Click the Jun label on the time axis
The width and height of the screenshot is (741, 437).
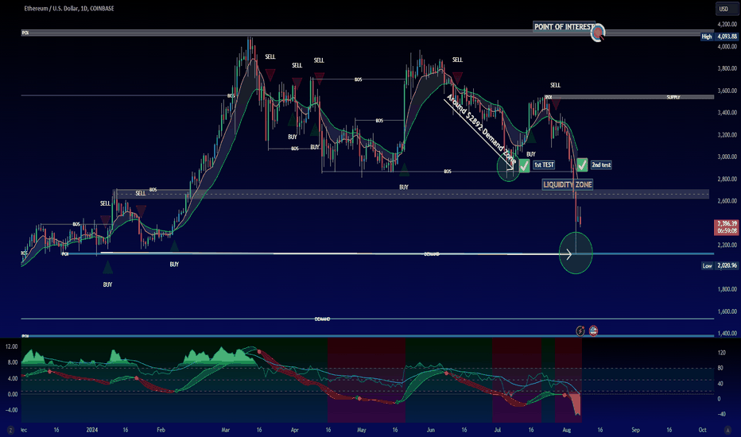(430, 430)
